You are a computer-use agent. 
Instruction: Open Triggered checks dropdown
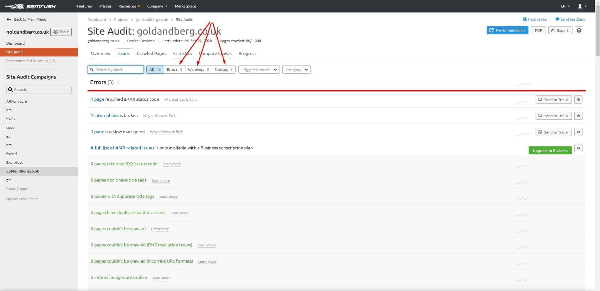pyautogui.click(x=259, y=70)
